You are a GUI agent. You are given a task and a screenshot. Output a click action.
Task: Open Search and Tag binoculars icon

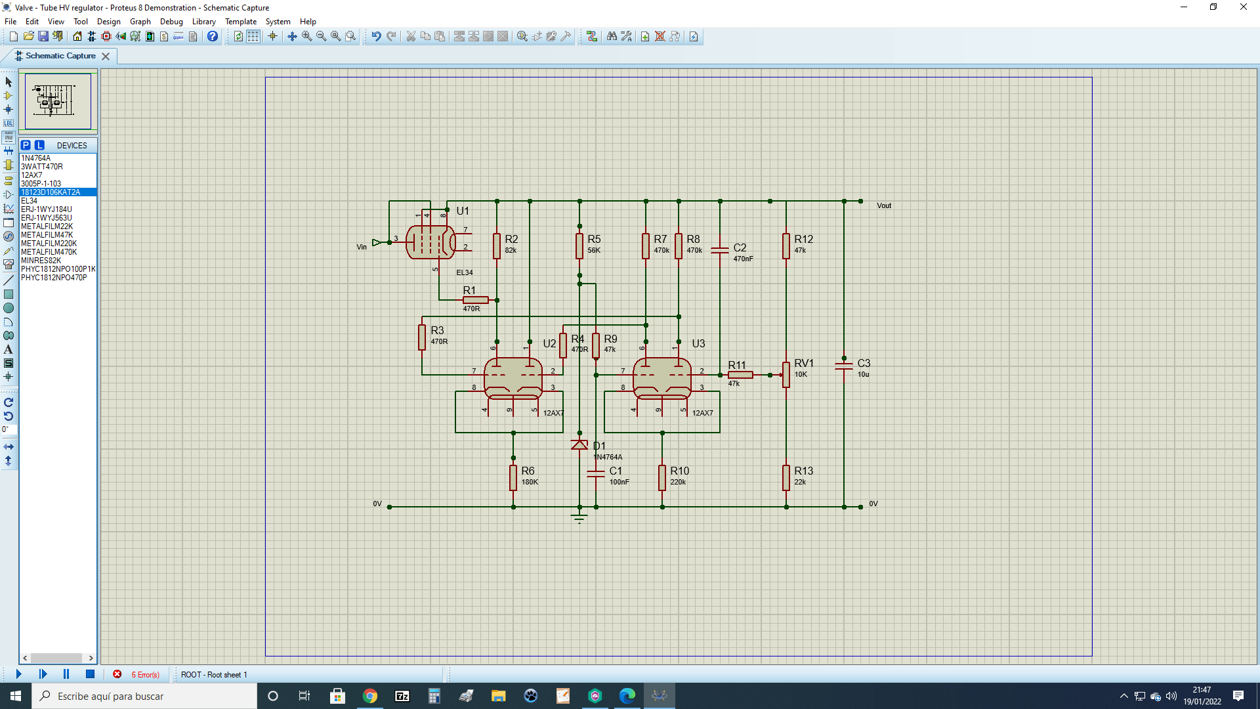[612, 36]
